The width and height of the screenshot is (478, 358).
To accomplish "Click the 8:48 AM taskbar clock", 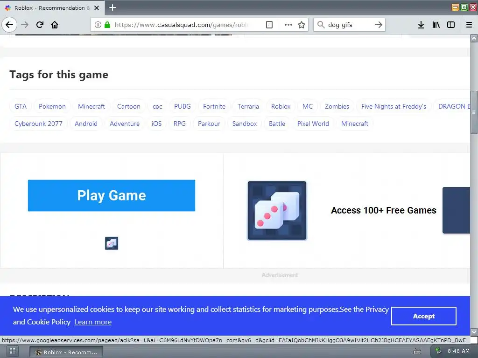I will [458, 351].
